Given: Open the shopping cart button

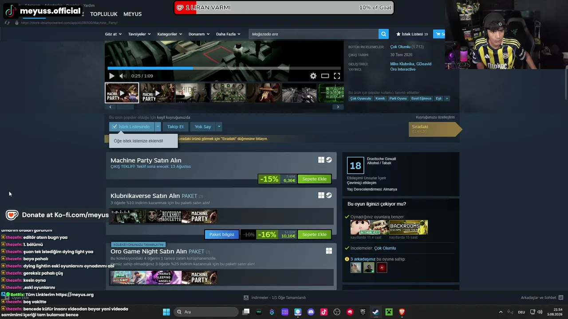Looking at the screenshot, I should coord(439,34).
